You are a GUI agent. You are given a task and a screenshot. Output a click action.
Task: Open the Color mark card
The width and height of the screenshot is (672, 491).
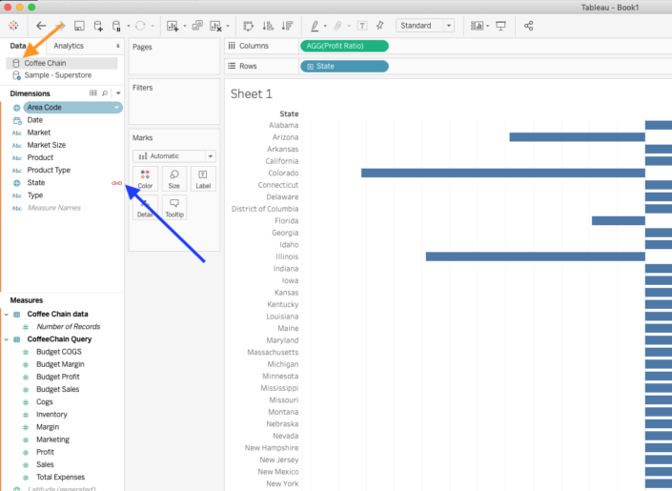[145, 178]
